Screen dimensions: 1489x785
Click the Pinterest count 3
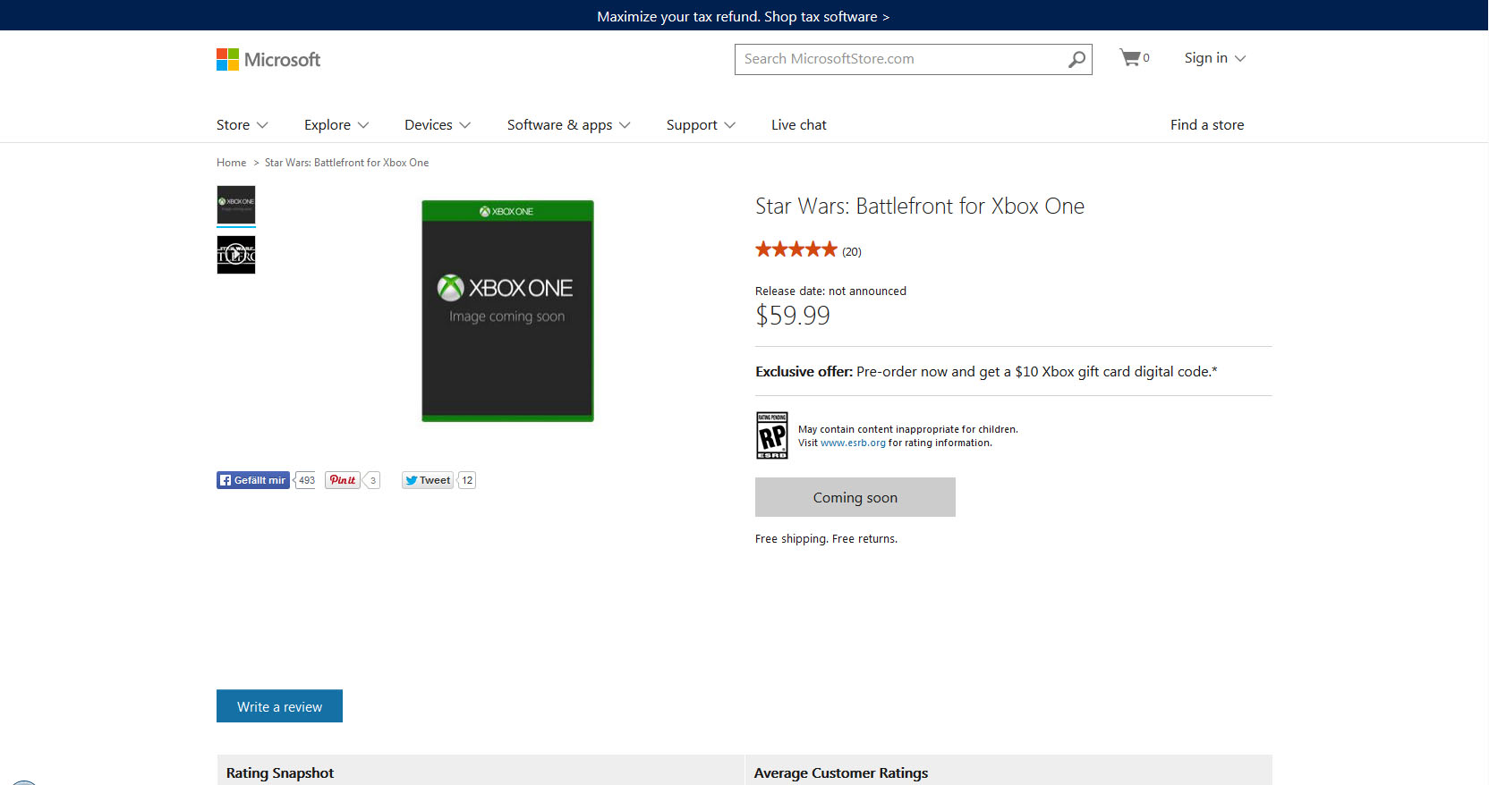(x=372, y=480)
